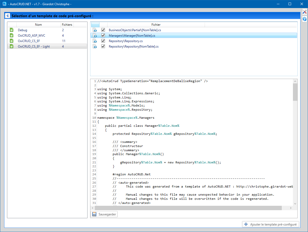Click the code editor scroll right arrow
Viewport: 308px width, 232px height.
tap(291, 208)
